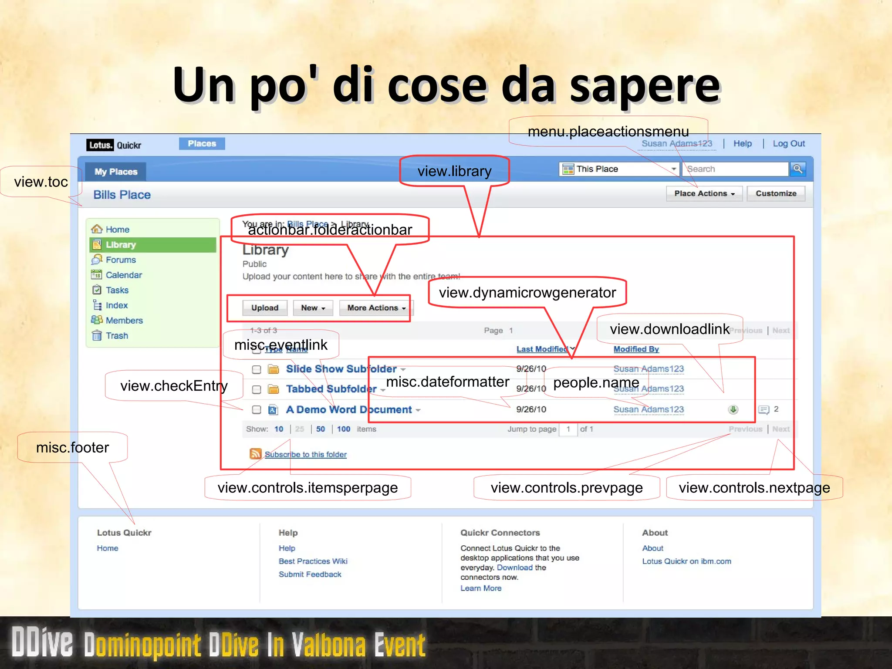Screen dimensions: 892x669
Task: Open A Demo Word Document link
Action: point(348,409)
